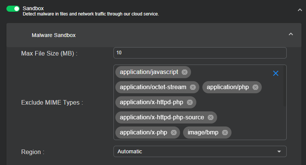Image resolution: width=306 pixels, height=165 pixels.
Task: Remove the application/x-httpd-php-source tag
Action: [210, 117]
